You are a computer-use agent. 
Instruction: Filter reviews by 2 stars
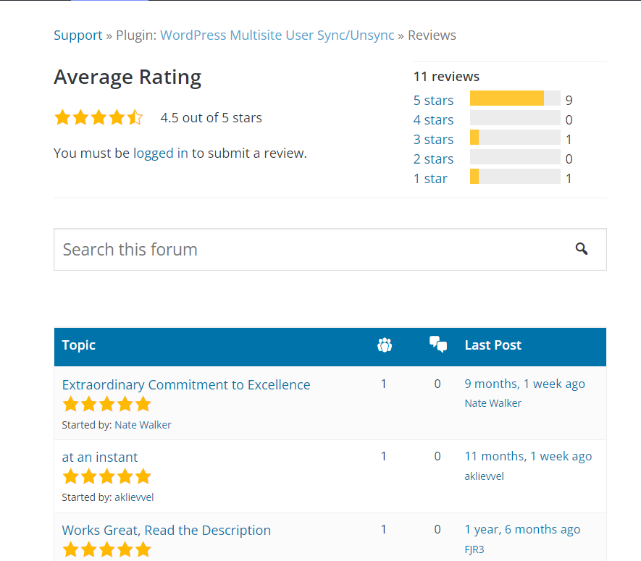click(433, 159)
